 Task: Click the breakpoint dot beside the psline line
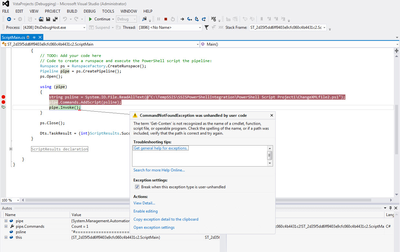point(4,97)
